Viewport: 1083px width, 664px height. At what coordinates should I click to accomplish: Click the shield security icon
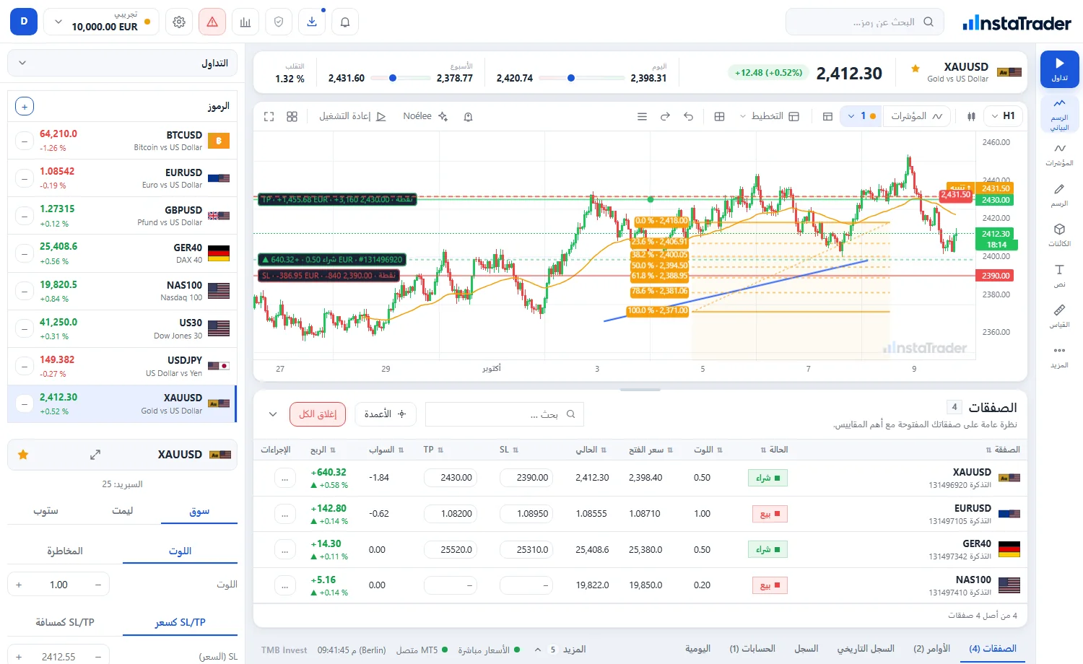coord(279,22)
